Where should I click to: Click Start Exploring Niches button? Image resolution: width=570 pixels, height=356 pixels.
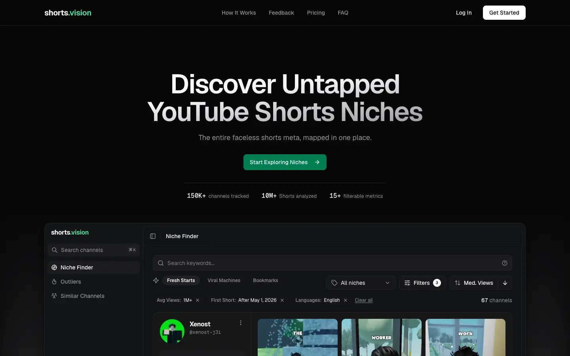pos(285,162)
